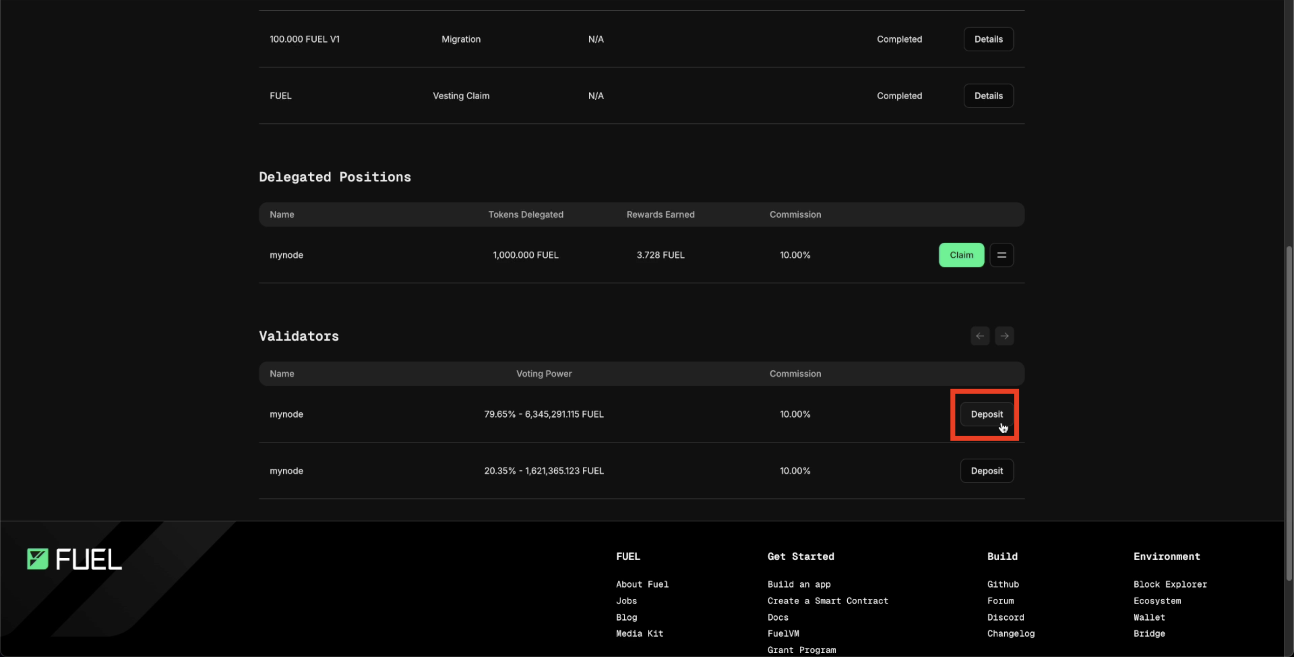Image resolution: width=1294 pixels, height=657 pixels.
Task: Open mynode delegated position options menu
Action: tap(1001, 255)
